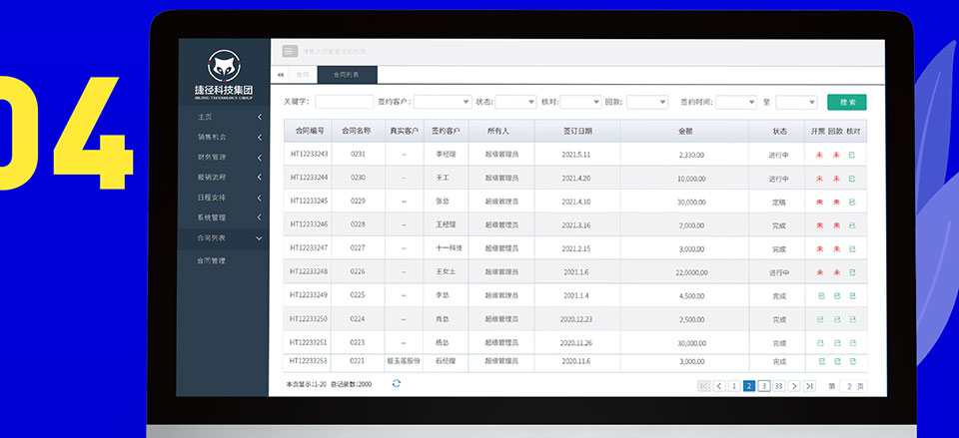Click the 关键字 keyword input field

(x=344, y=102)
